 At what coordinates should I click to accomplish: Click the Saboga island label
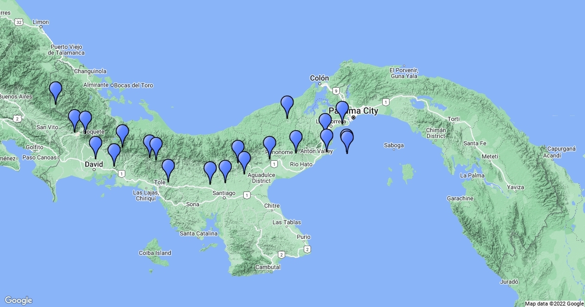[394, 145]
